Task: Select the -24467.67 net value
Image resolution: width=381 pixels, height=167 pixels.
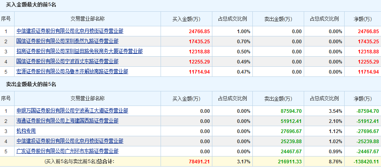Action: (x=367, y=152)
